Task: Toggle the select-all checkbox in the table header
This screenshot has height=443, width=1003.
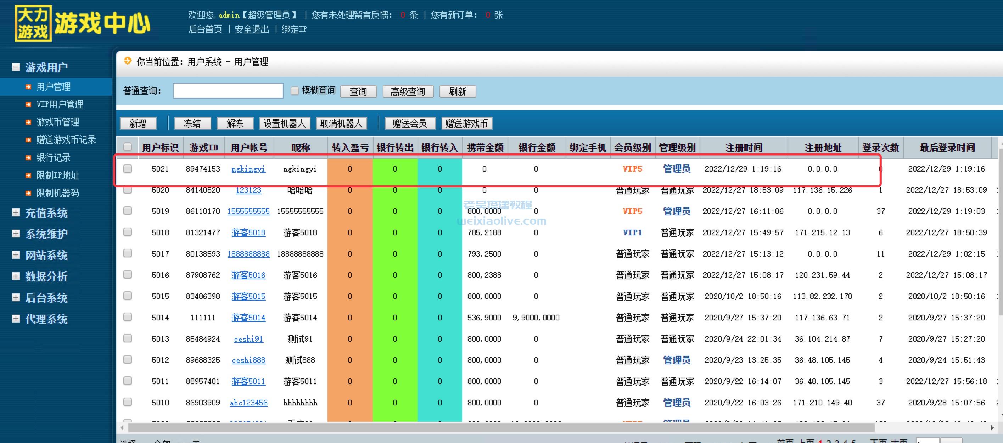Action: coord(127,147)
